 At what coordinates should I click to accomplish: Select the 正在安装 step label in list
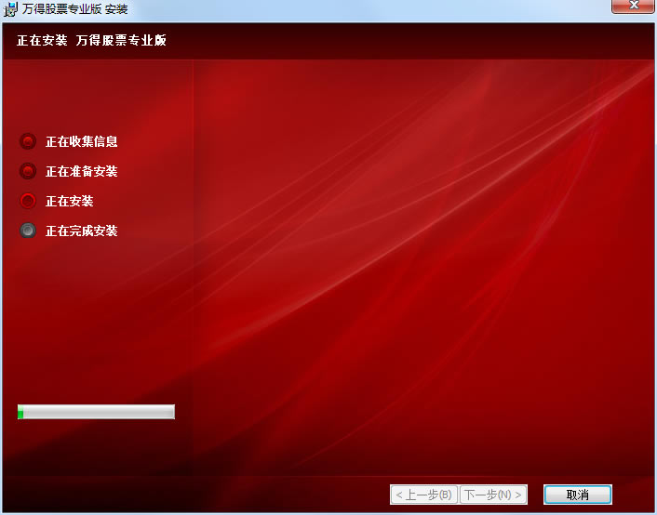pos(70,201)
